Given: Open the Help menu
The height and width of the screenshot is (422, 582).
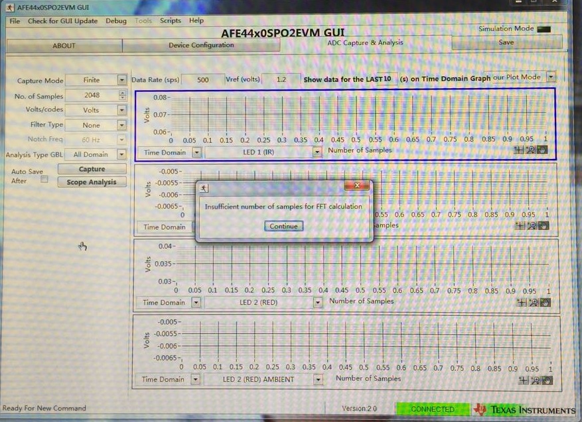Looking at the screenshot, I should [196, 21].
